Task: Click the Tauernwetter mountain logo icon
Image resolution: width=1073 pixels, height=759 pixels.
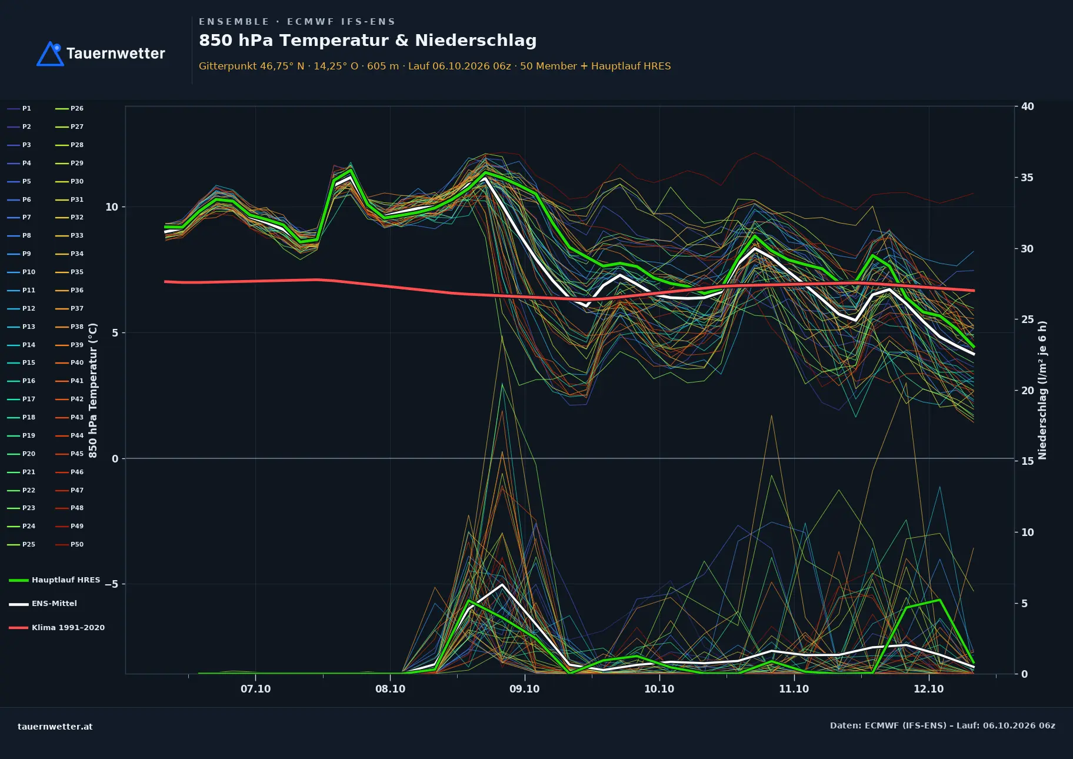Action: click(x=50, y=54)
